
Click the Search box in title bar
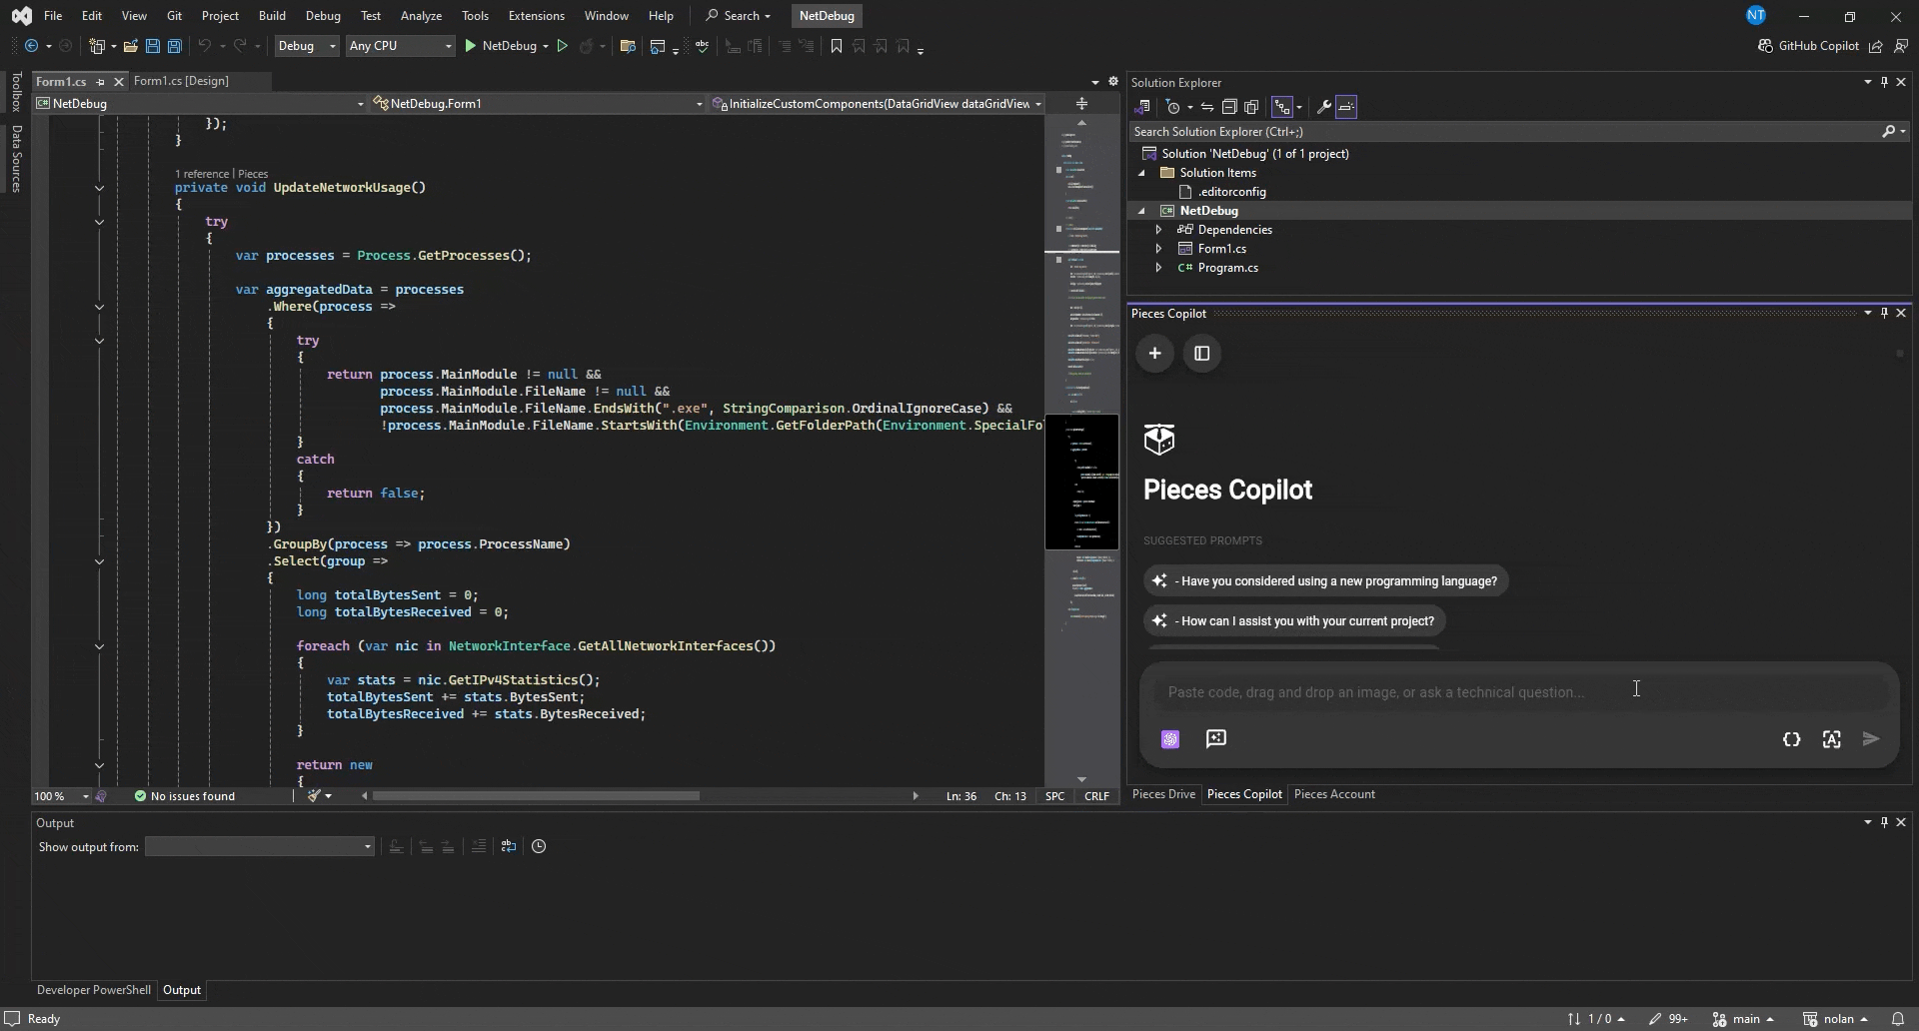(x=739, y=16)
